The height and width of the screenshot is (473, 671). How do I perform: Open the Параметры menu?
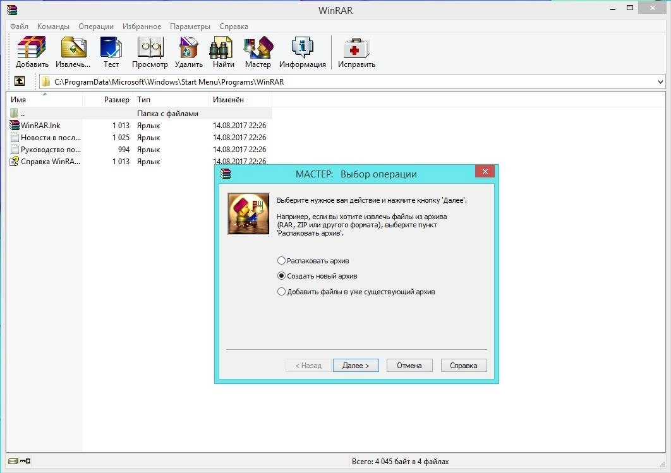[x=190, y=26]
